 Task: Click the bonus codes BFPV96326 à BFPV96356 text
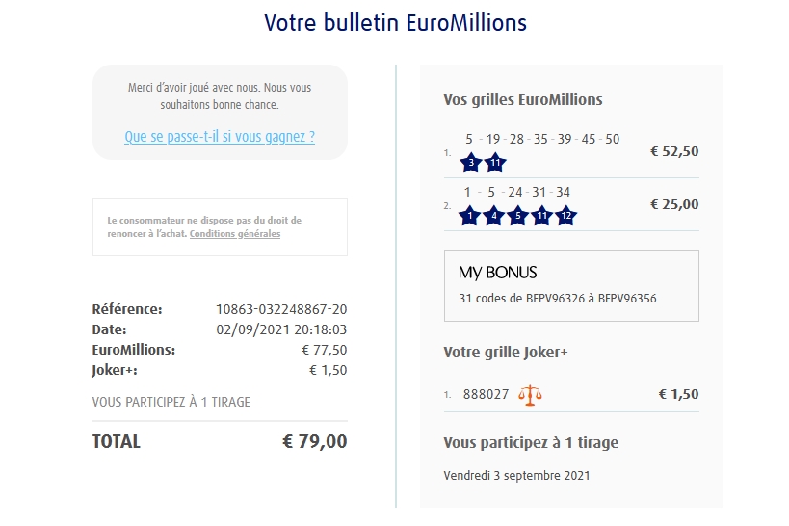coord(557,299)
